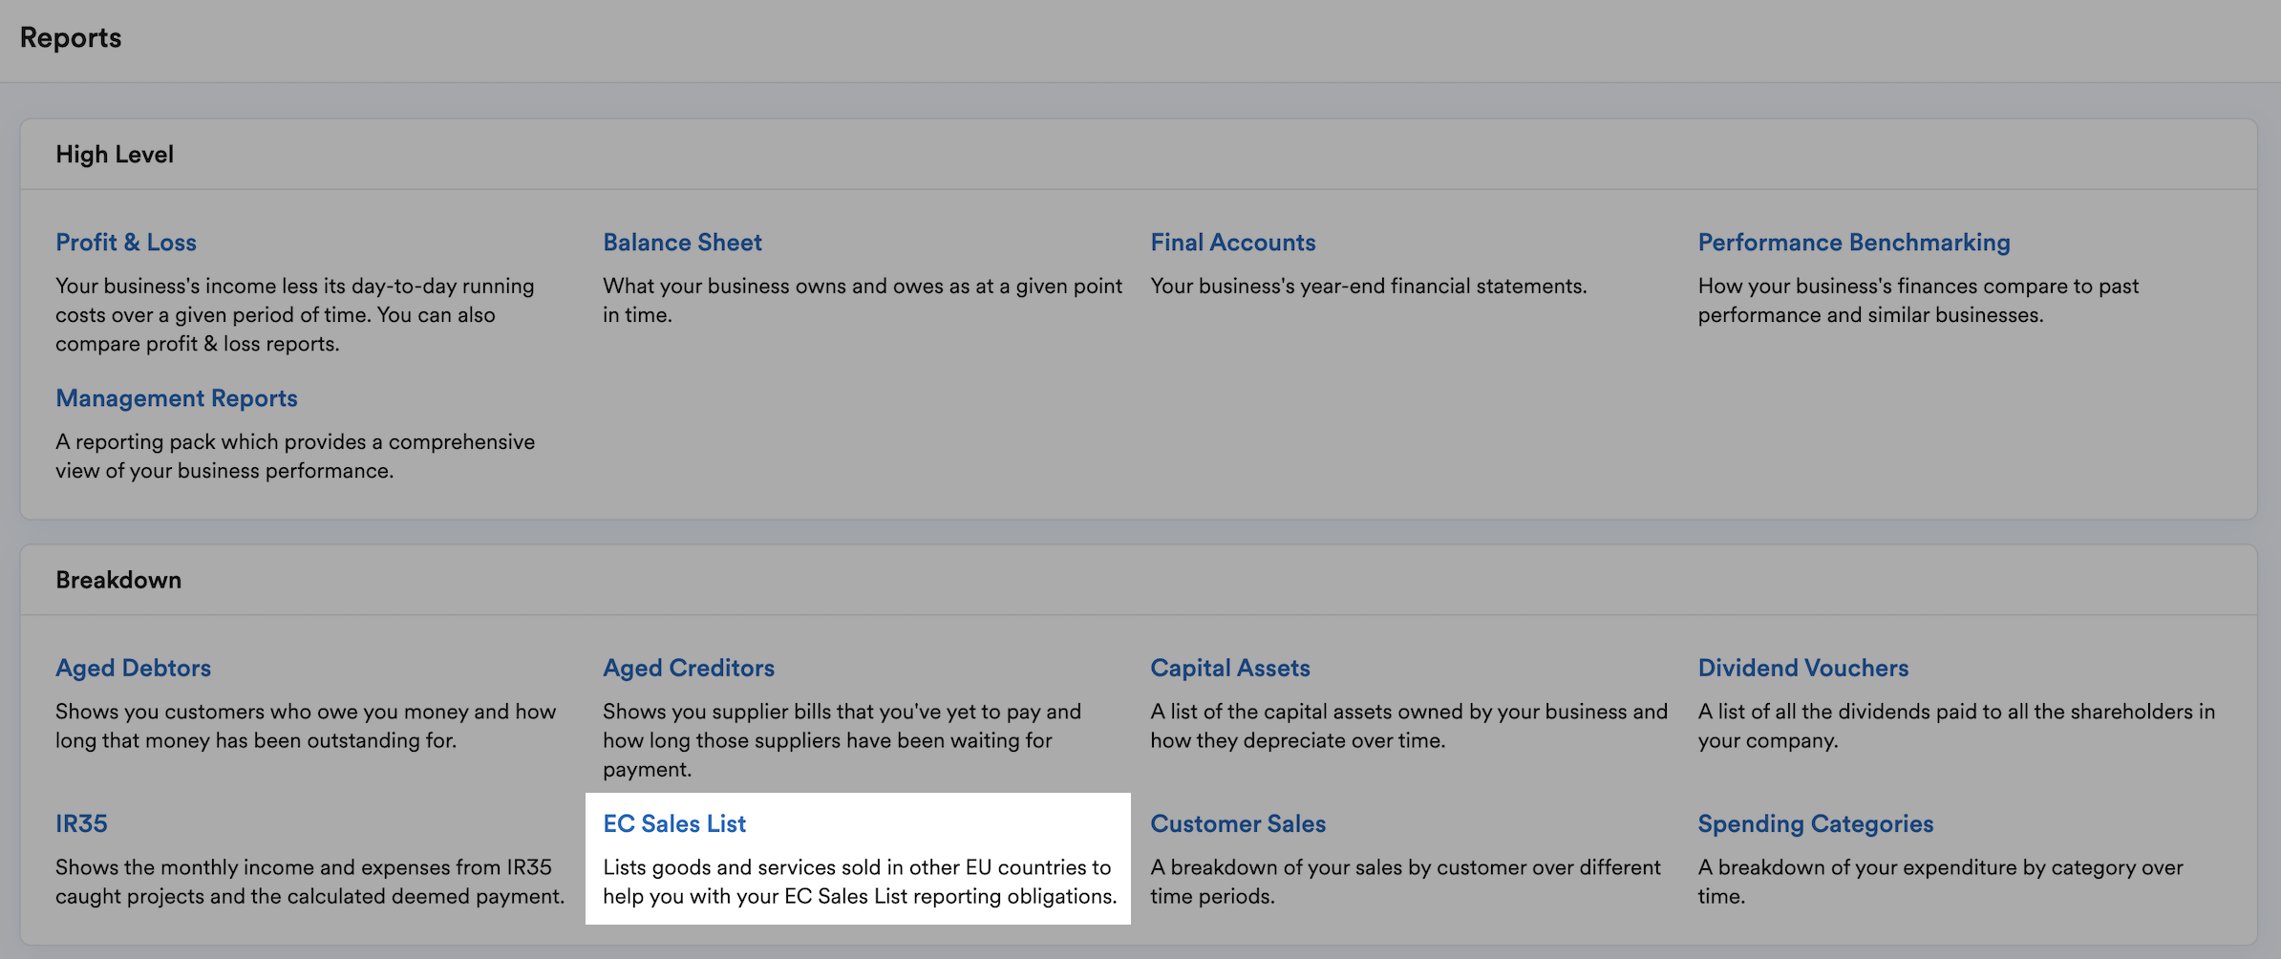2281x959 pixels.
Task: Click the Reports page heading
Action: [71, 38]
